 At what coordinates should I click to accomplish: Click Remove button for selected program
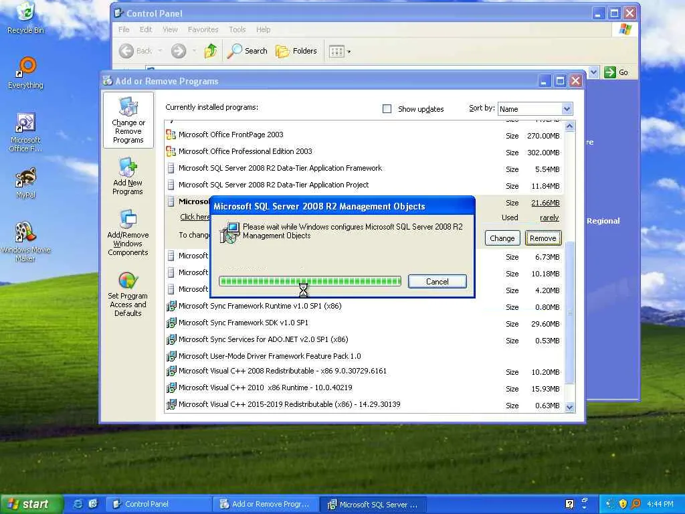[x=543, y=238]
